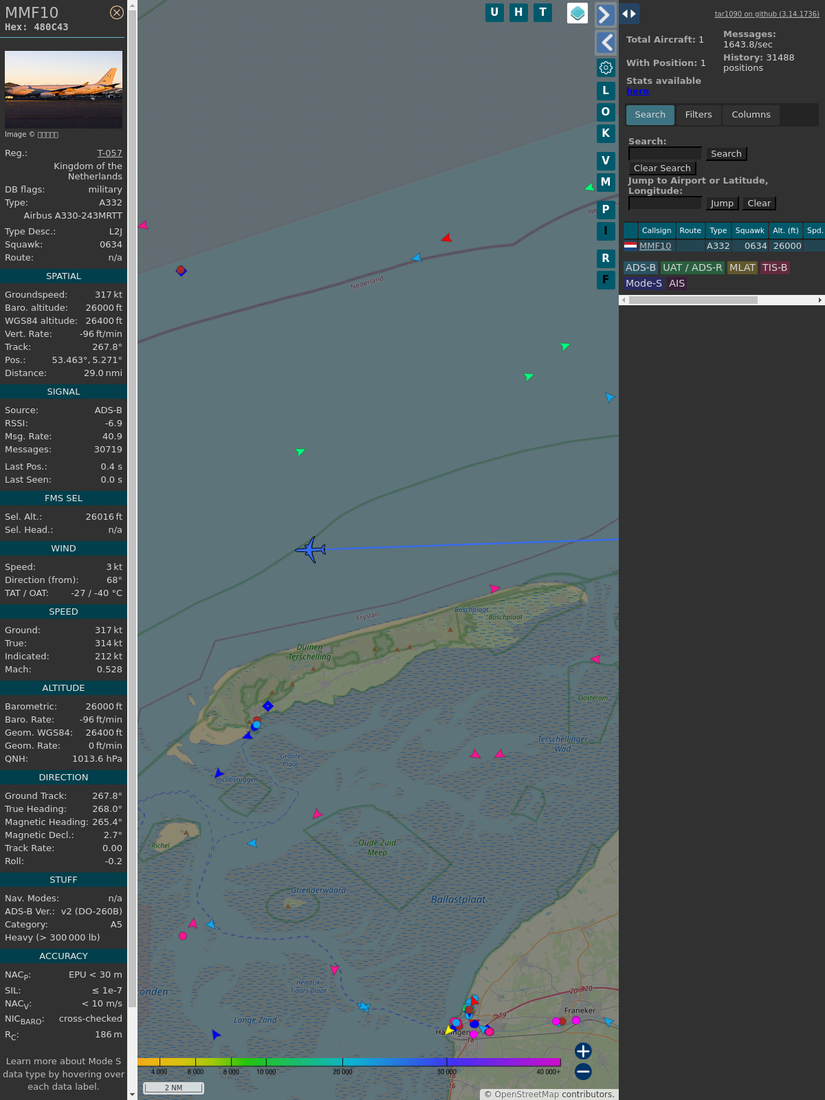Click the T map toggle button
This screenshot has height=1100, width=825.
(542, 12)
